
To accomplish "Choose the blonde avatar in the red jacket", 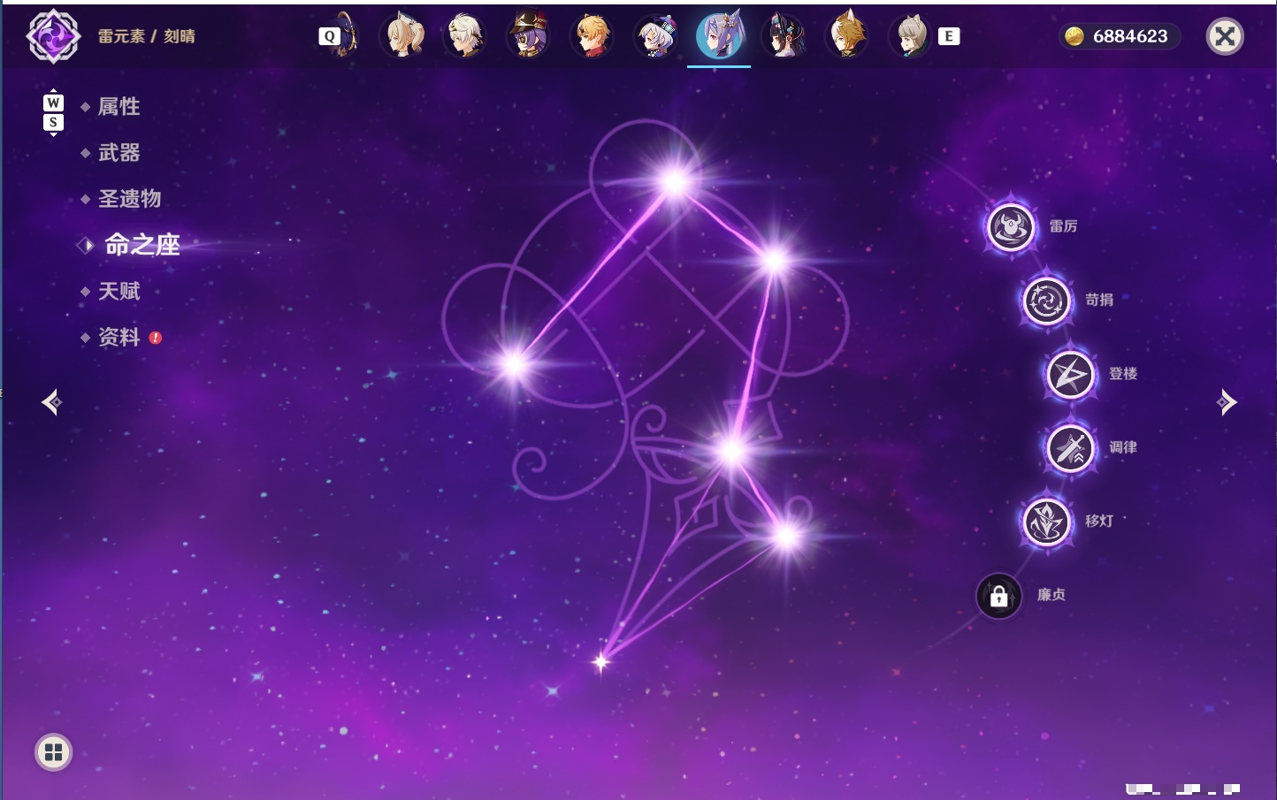I will [x=593, y=36].
